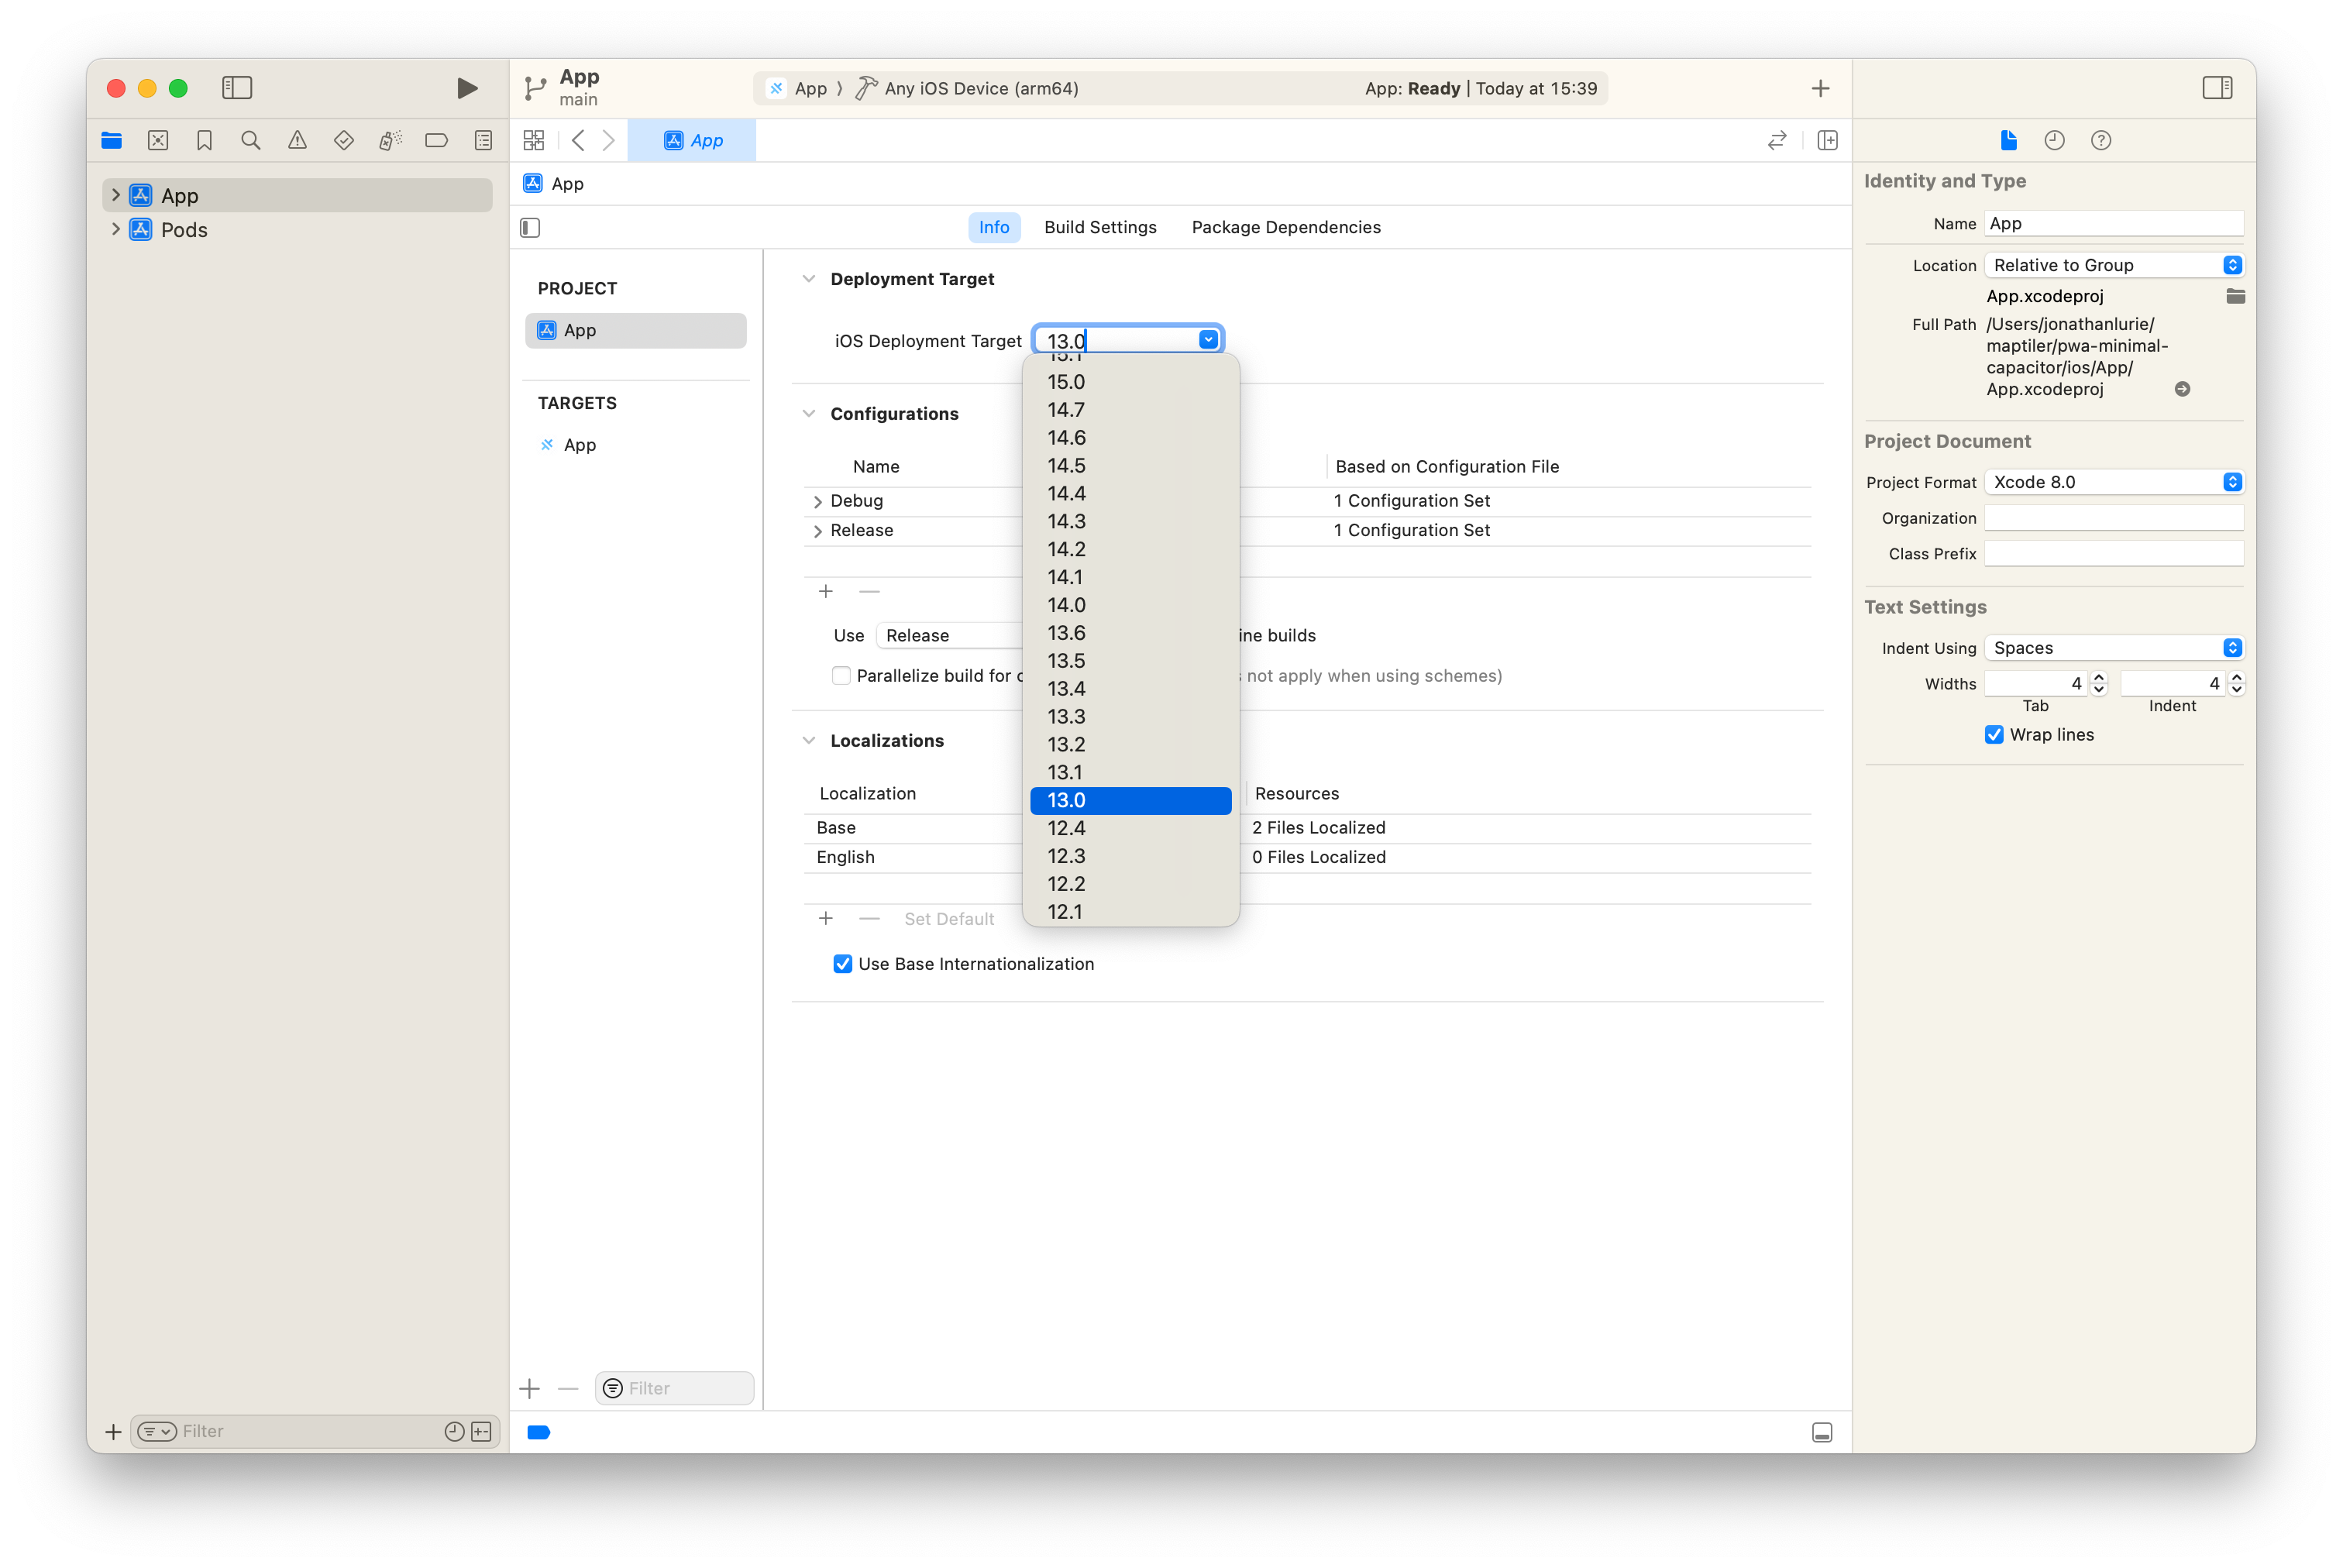Reveal App.xcodeproj with folder icon
2343x1568 pixels.
[2235, 296]
